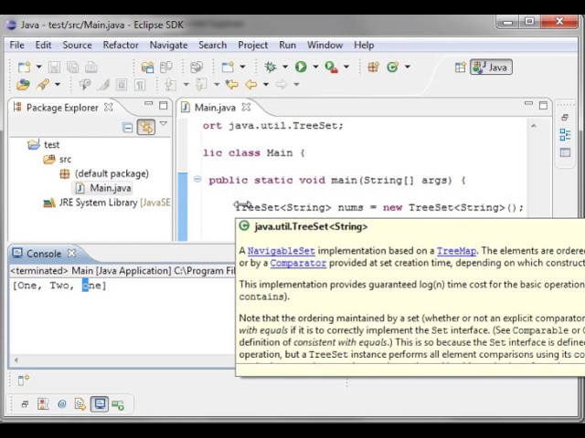
Task: Open the Window menu
Action: click(325, 45)
